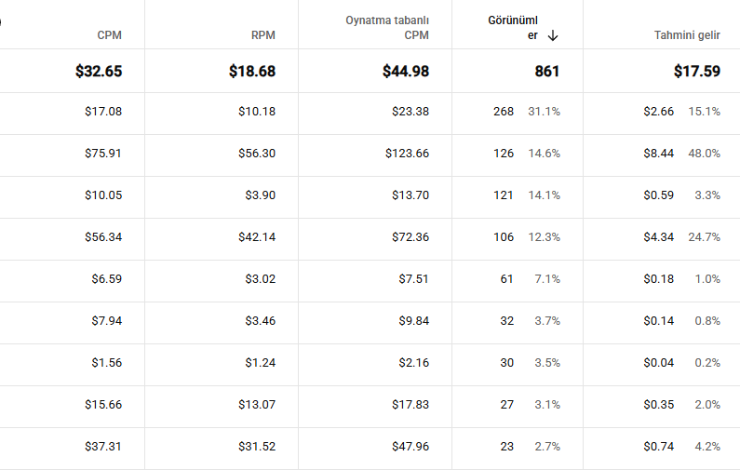Click total estimated revenue $17.59

[x=697, y=72]
